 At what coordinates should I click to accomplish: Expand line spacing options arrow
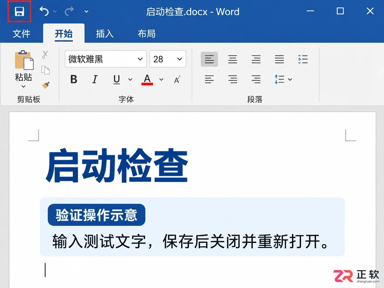click(x=290, y=79)
